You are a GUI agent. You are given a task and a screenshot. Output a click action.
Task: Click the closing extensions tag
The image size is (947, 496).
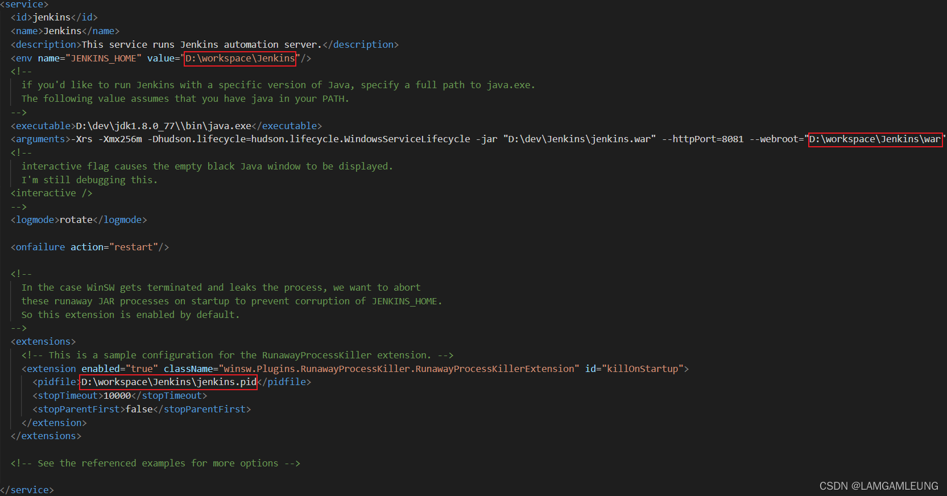click(46, 436)
